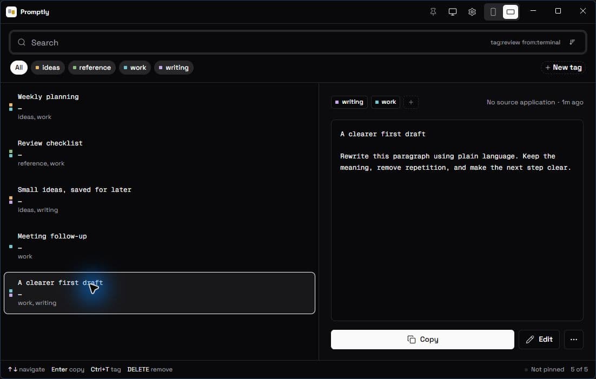Image resolution: width=596 pixels, height=379 pixels.
Task: Copy the prompt with the Copy button
Action: (422, 339)
